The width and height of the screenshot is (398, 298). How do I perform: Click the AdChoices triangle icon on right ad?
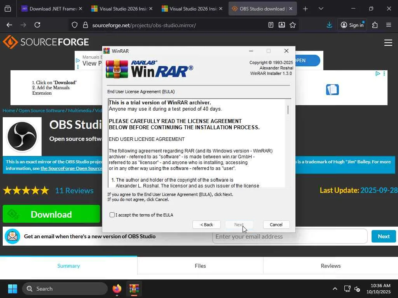378,73
